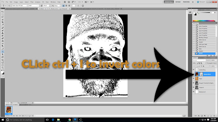This screenshot has width=218, height=122.
Task: Select the Eraser tool
Action: tap(2, 38)
